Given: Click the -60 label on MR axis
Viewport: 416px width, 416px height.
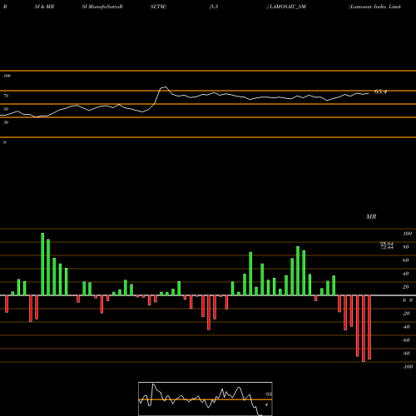Looking at the screenshot, I should click(x=406, y=340).
